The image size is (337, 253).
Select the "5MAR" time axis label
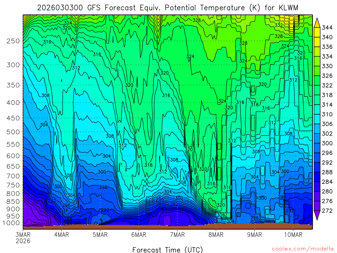(100, 235)
